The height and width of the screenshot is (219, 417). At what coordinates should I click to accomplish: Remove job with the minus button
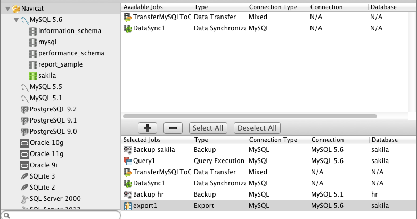[173, 128]
